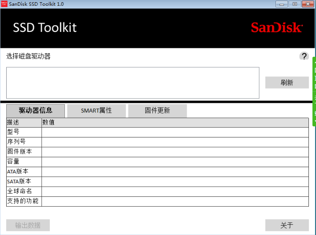The height and width of the screenshot is (235, 316).
Task: Click the 输出数据 export button
Action: coord(28,225)
